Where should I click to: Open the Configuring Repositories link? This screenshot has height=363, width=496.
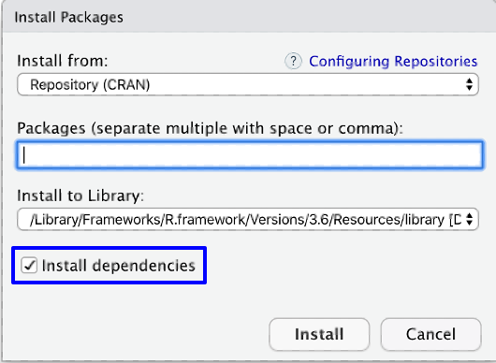(393, 61)
